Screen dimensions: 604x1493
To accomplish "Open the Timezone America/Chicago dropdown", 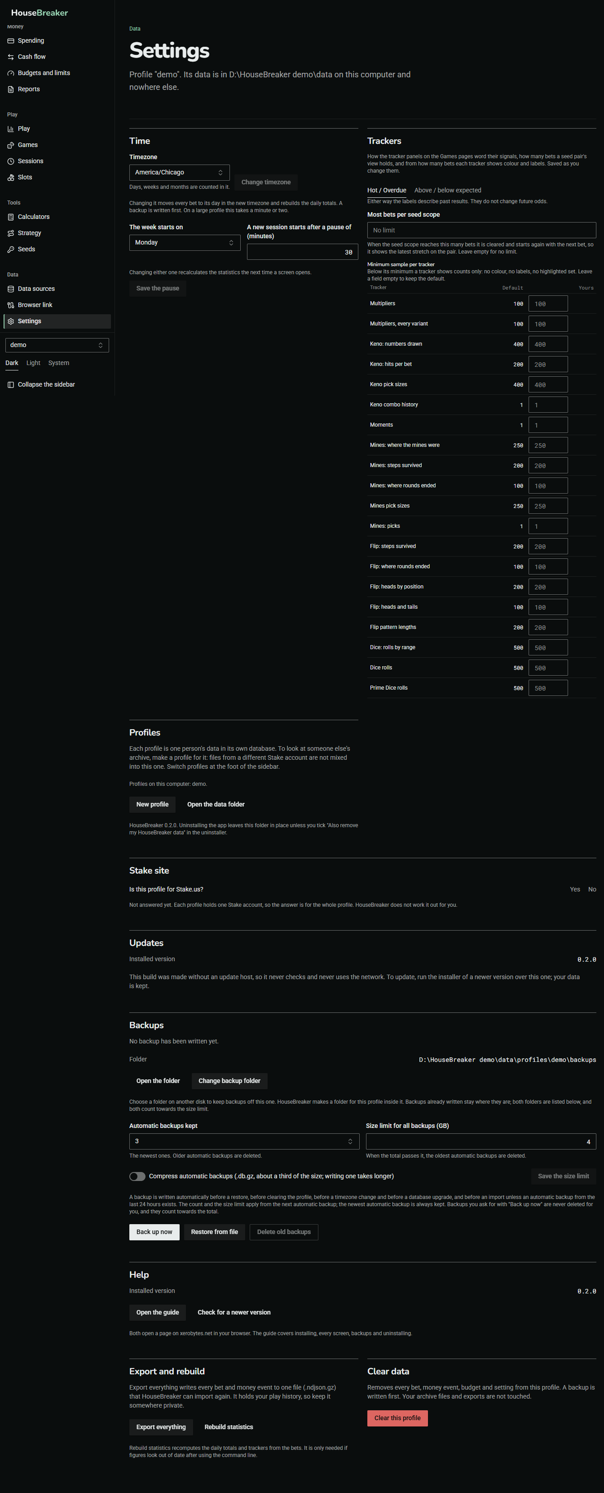I will (x=180, y=172).
